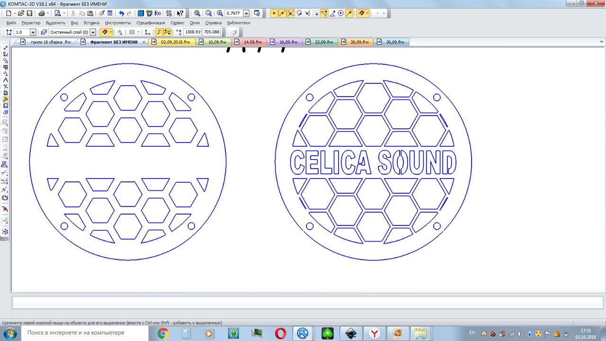Toggle normal snap button
Viewport: 606px width, 341px height.
[x=308, y=13]
